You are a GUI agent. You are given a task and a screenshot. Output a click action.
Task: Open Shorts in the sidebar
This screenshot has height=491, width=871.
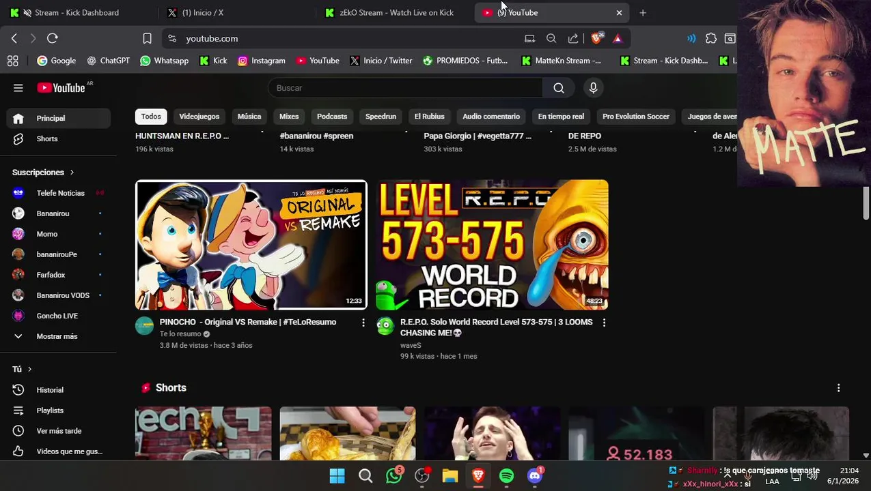click(x=59, y=139)
